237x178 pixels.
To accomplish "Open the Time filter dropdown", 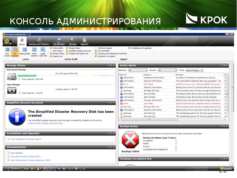I will 194,70.
